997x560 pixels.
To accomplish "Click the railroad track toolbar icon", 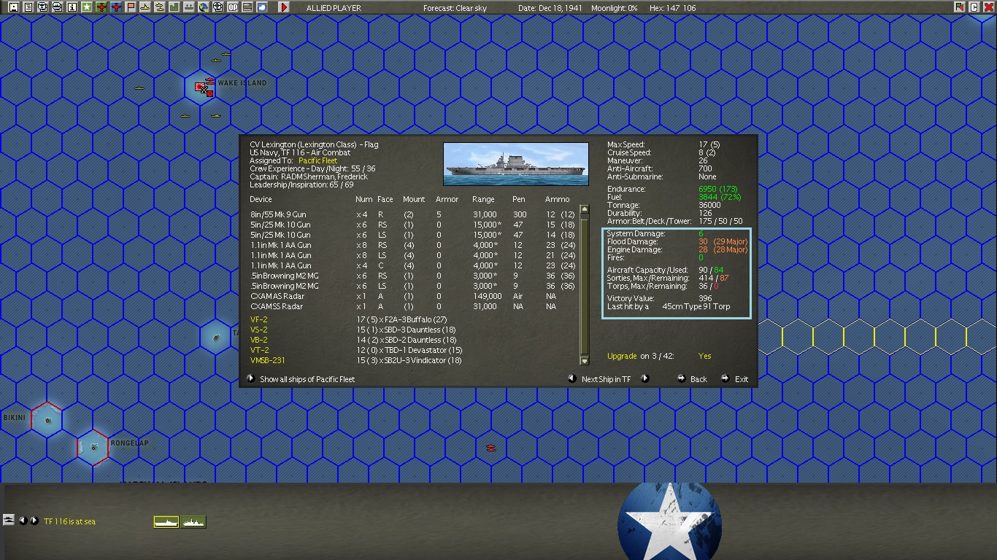I will 247,7.
